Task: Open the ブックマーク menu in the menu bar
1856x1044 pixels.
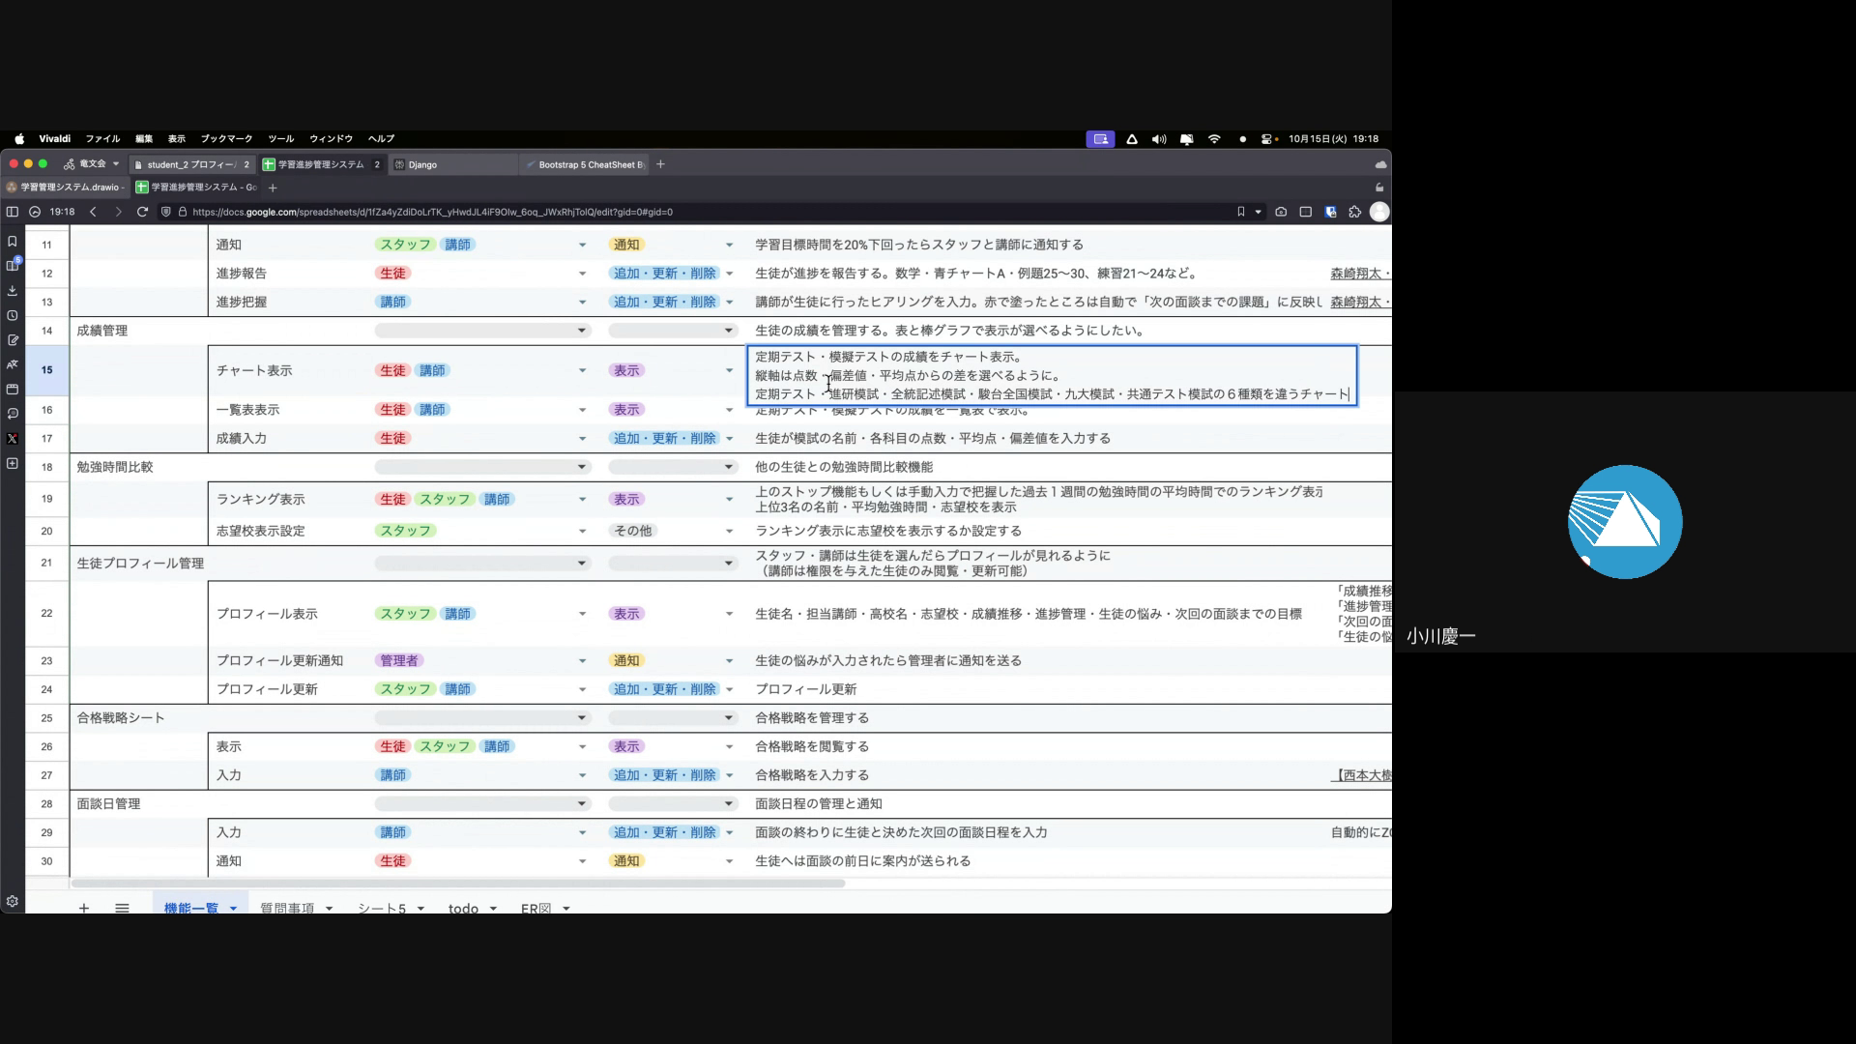Action: coord(226,139)
